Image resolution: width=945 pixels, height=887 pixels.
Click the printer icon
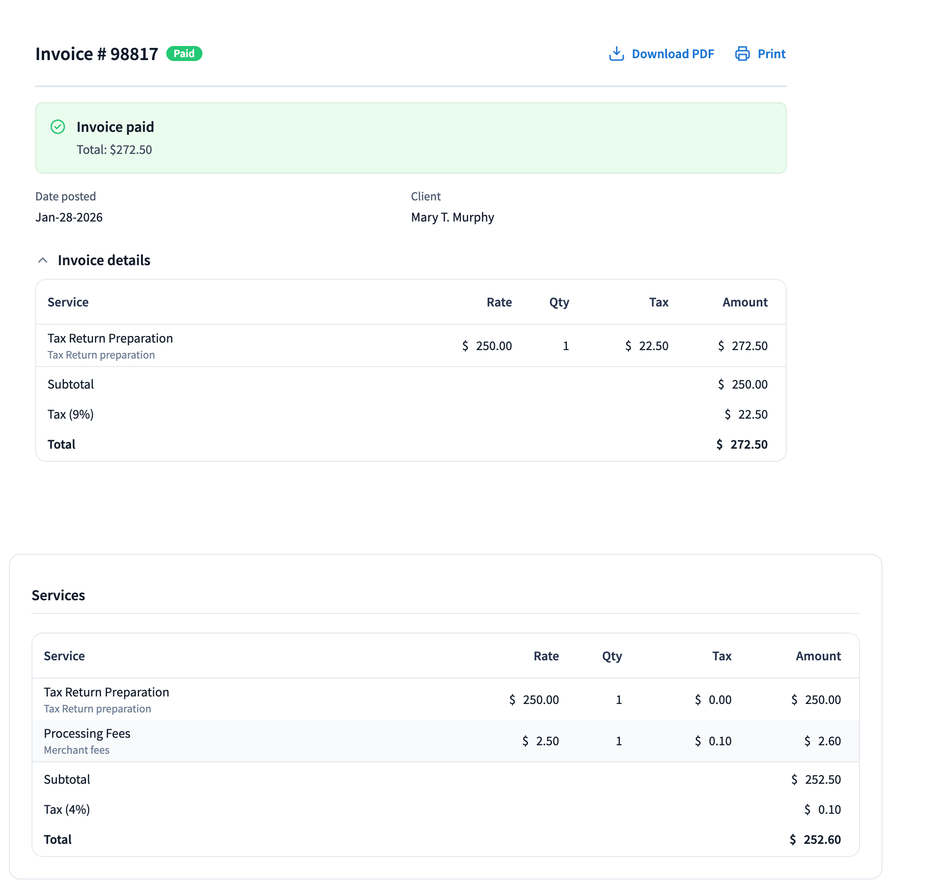pyautogui.click(x=742, y=54)
